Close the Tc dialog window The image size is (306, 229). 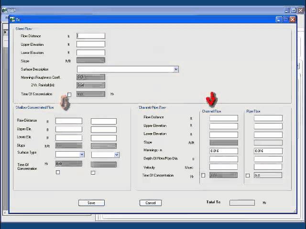pyautogui.click(x=292, y=20)
